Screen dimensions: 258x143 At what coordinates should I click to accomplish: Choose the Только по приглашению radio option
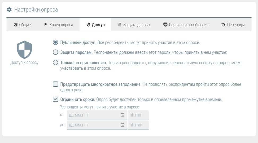[55, 63]
